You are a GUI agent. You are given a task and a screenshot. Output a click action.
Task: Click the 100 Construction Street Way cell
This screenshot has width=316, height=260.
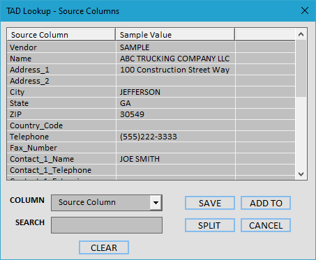[x=176, y=70]
